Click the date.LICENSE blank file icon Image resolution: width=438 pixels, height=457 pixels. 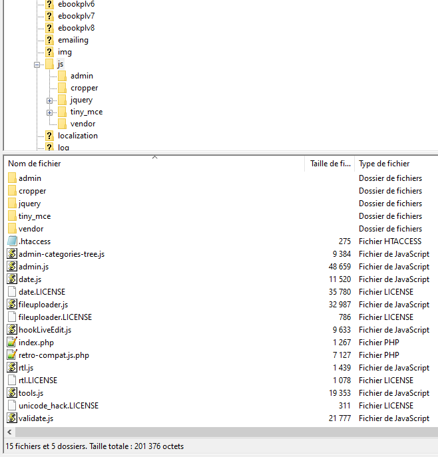[x=12, y=292]
